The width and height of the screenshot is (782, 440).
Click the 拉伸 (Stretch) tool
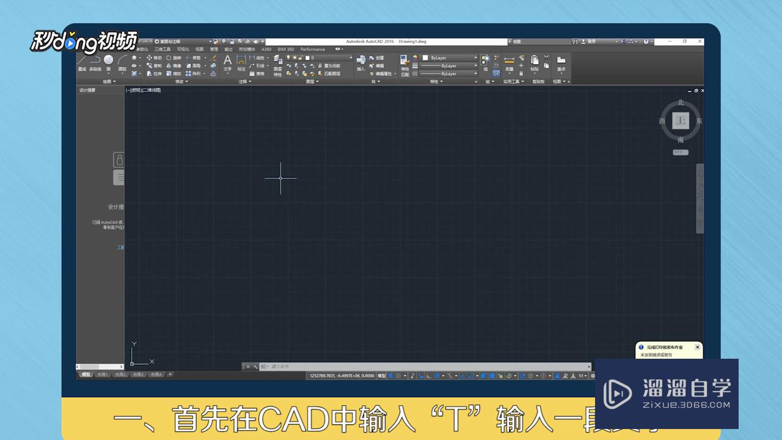click(154, 73)
